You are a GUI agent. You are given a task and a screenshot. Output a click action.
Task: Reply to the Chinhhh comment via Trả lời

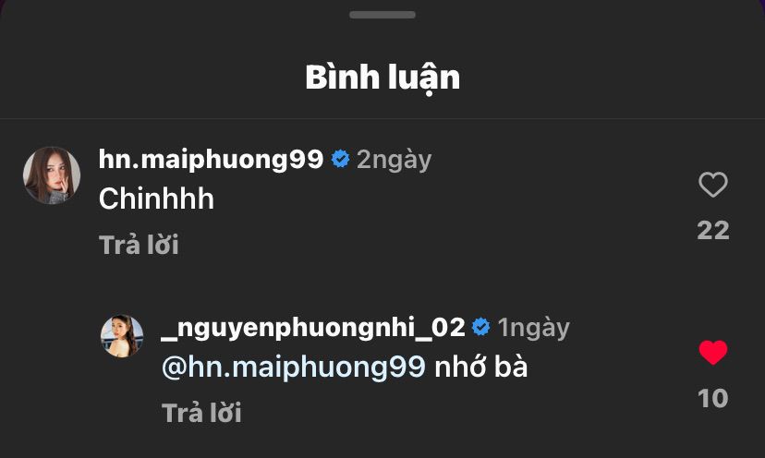pyautogui.click(x=139, y=245)
